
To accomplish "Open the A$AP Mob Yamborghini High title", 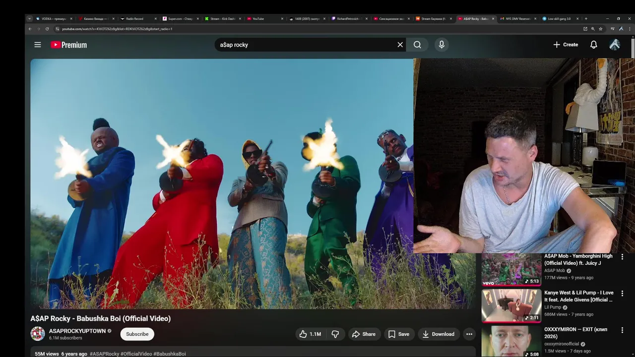I will pyautogui.click(x=578, y=259).
